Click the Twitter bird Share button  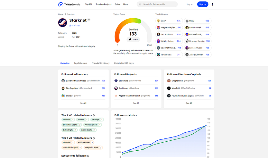click(133, 39)
